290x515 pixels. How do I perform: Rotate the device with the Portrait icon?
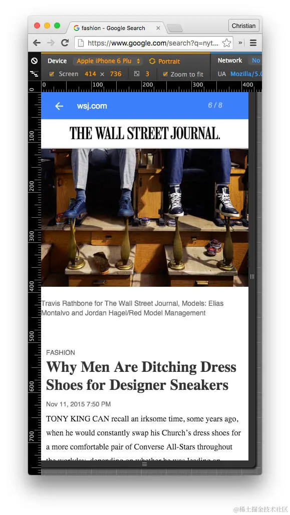coord(164,61)
